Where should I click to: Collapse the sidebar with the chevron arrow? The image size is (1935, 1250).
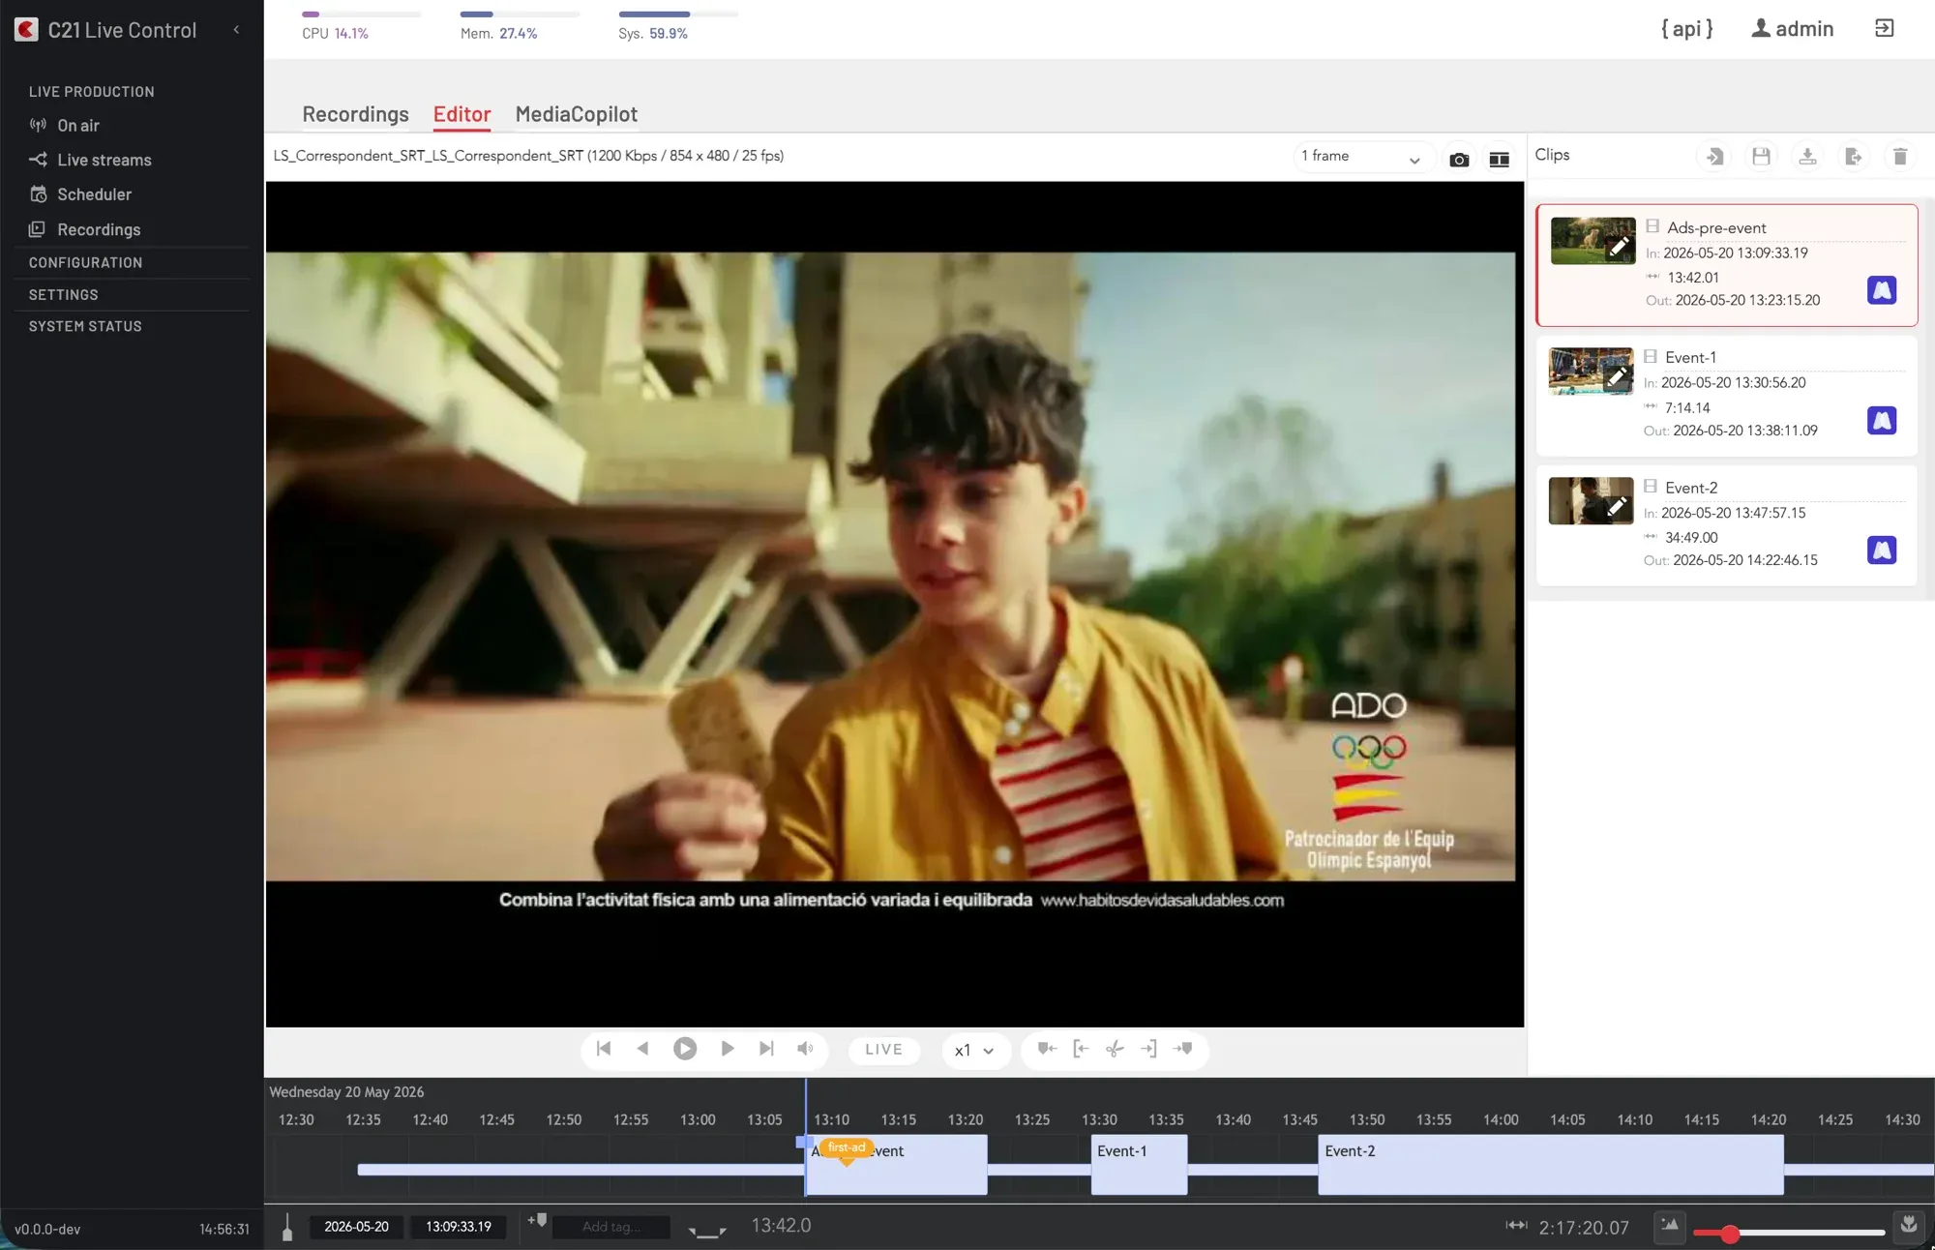pos(236,30)
